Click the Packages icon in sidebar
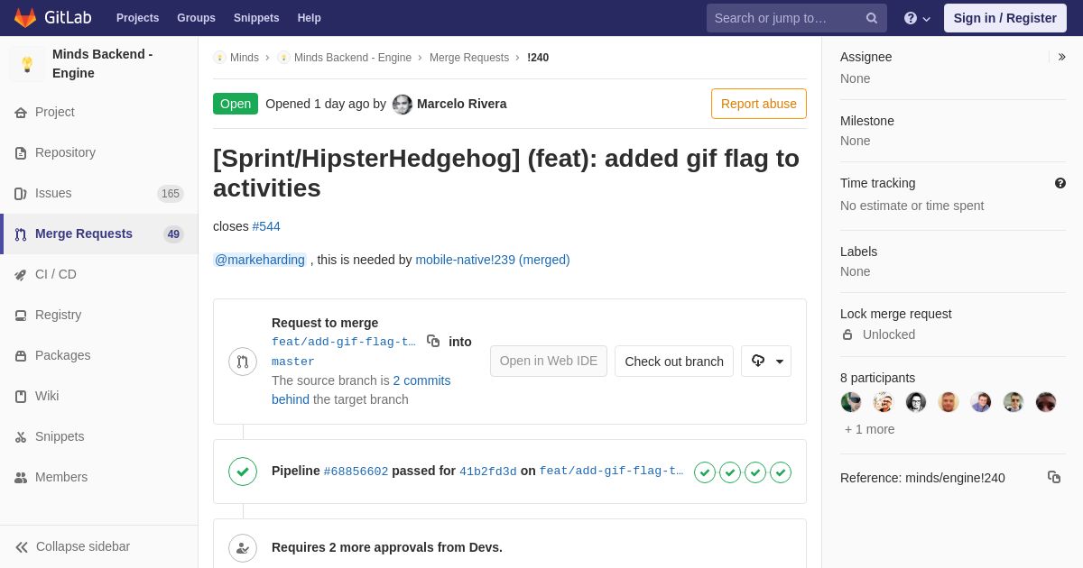Screen dimensions: 1083x568 [x=21, y=356]
